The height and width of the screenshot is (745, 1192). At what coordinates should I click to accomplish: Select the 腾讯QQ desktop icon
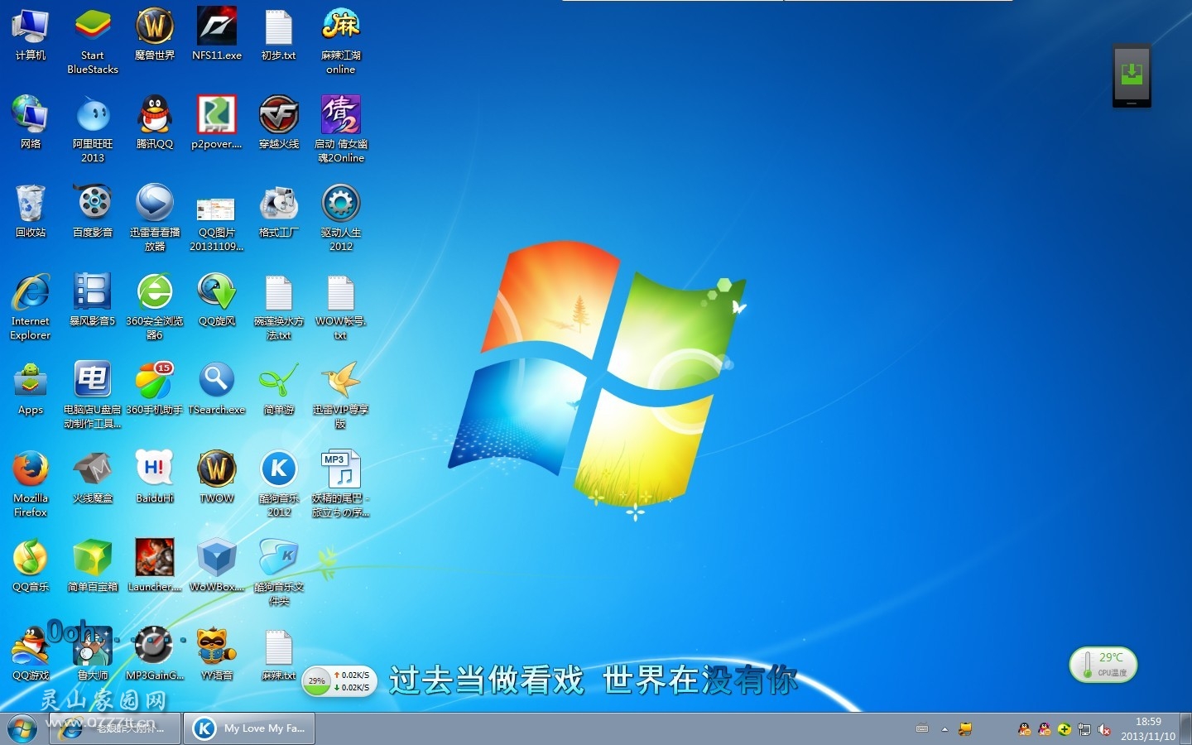click(155, 123)
